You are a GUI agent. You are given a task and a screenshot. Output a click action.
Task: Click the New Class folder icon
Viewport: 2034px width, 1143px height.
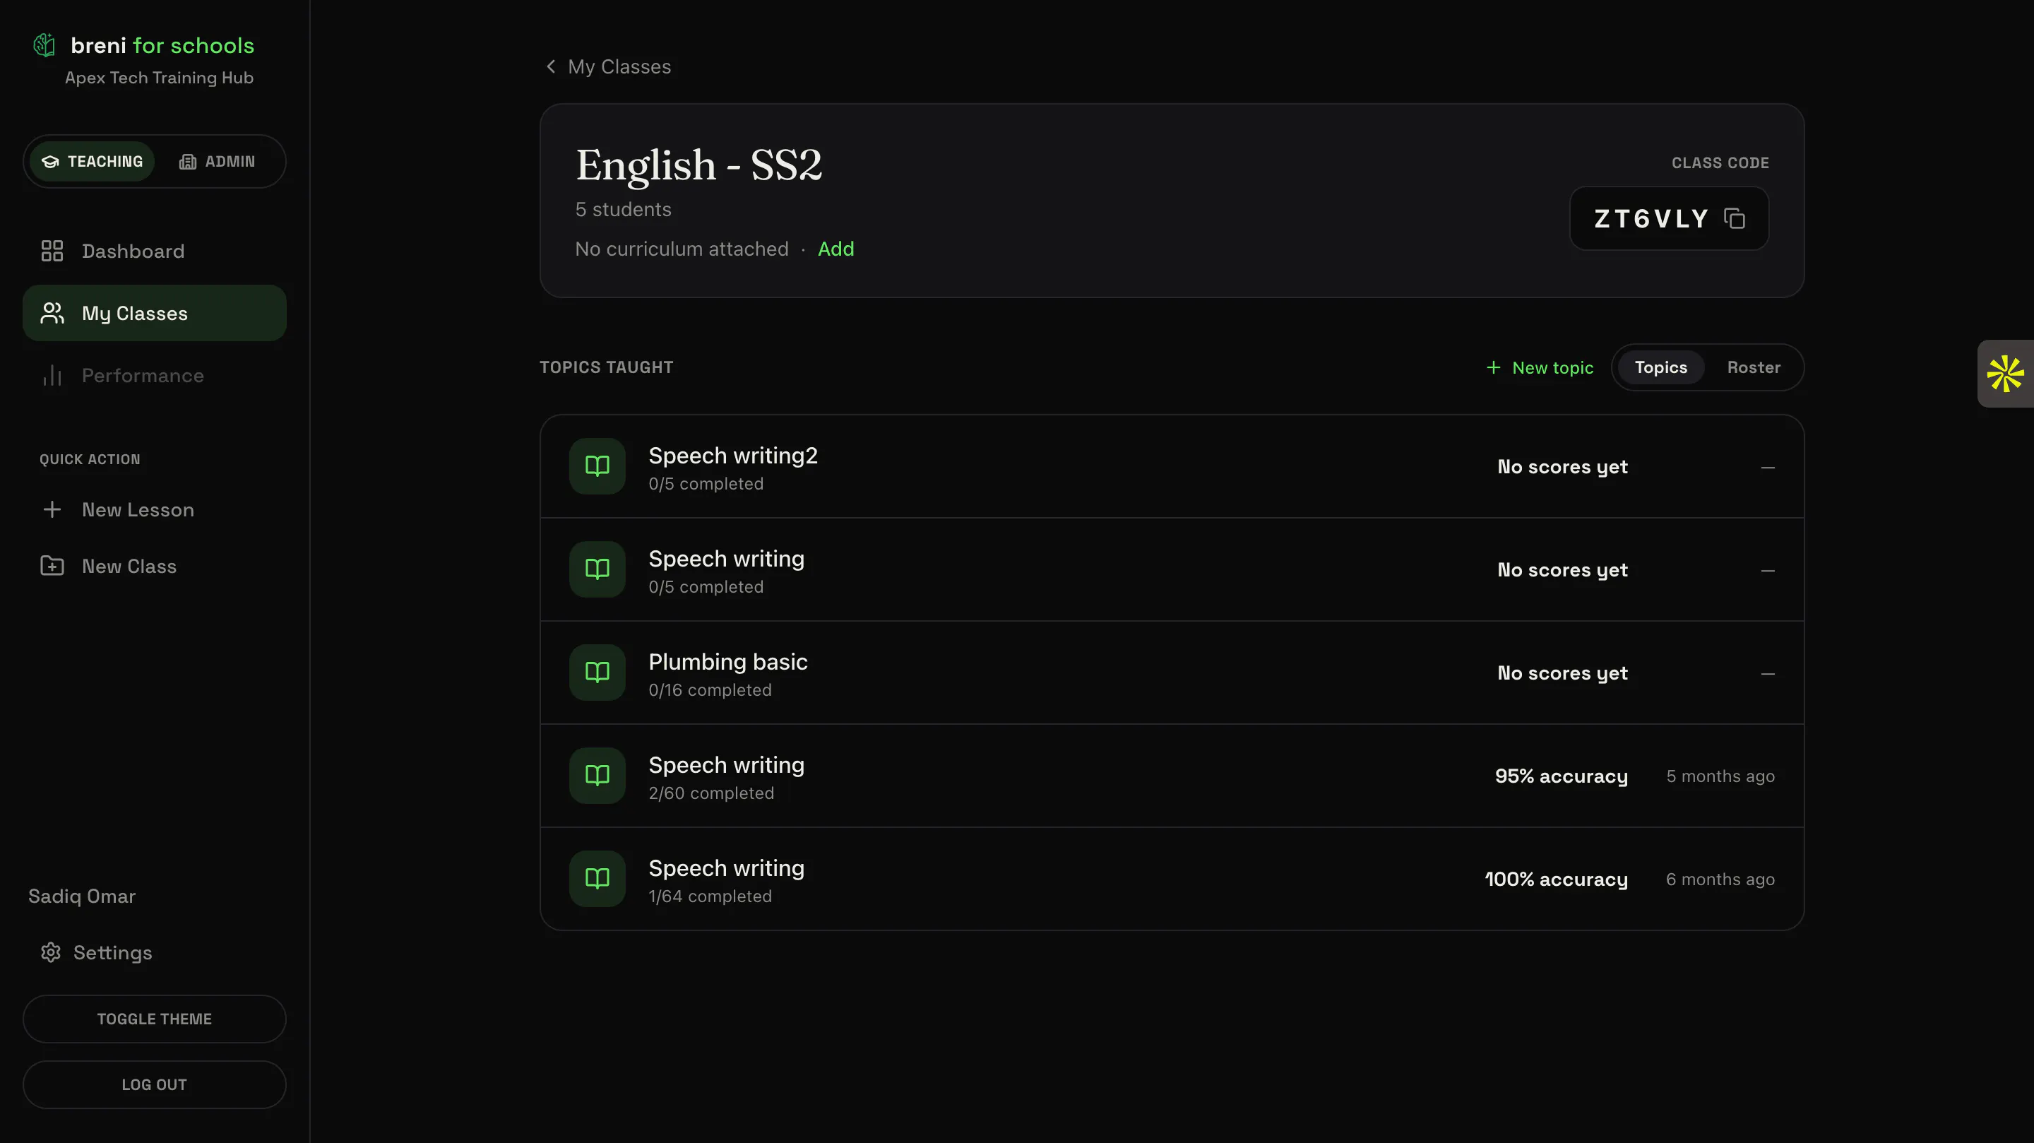52,567
